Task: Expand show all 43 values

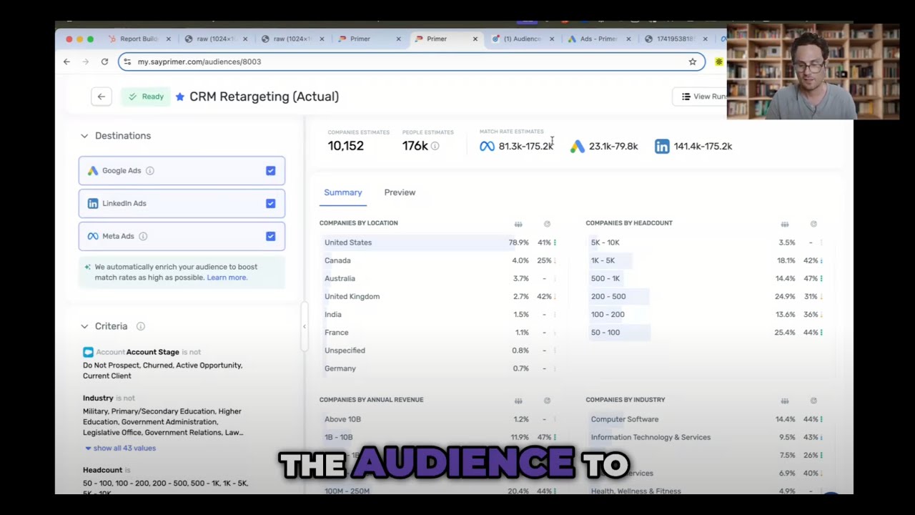Action: point(120,448)
